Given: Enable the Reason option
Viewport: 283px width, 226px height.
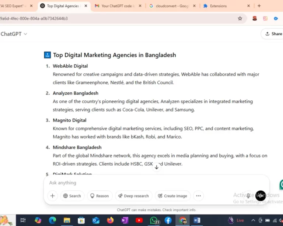Looking at the screenshot, I should tap(99, 196).
